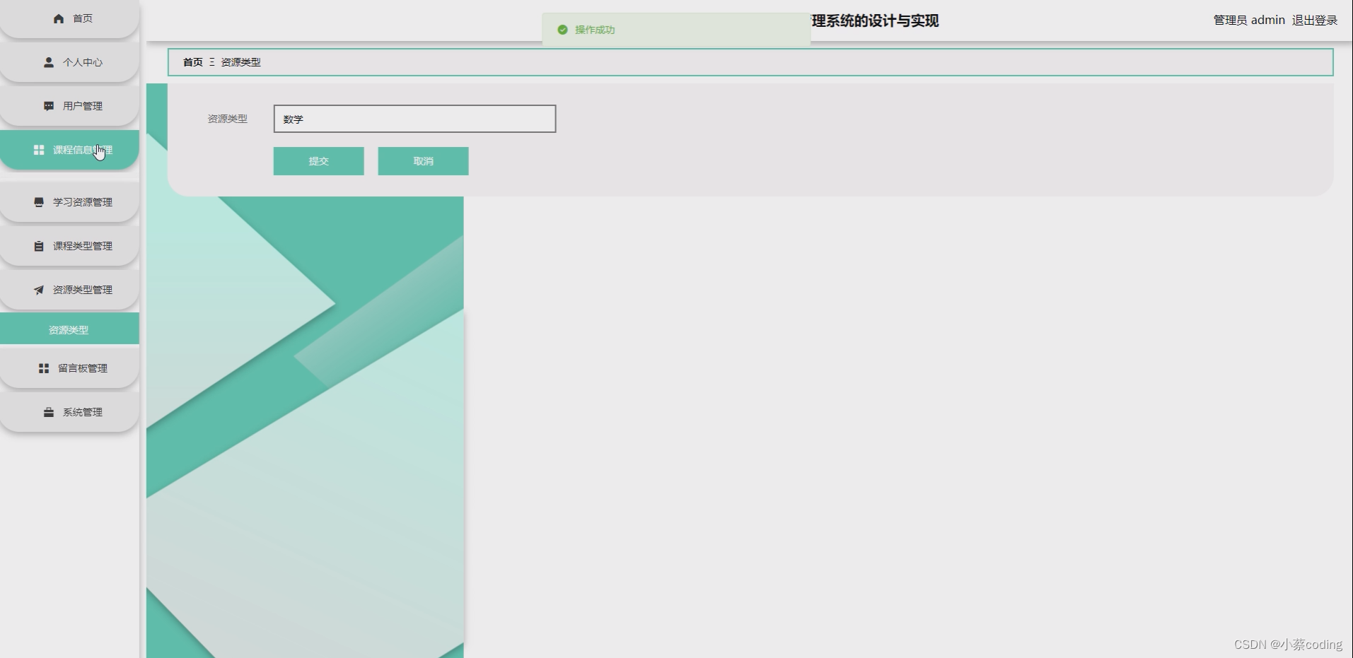Click the system title heading text
1353x658 pixels.
pos(875,20)
